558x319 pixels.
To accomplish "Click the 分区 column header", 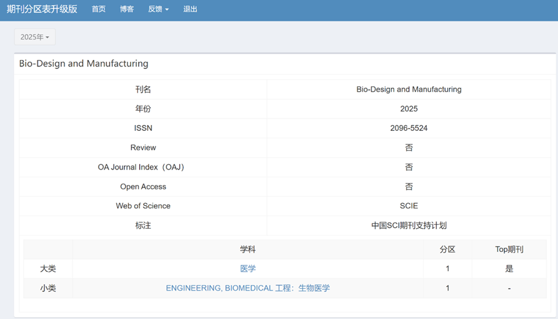I will coord(447,249).
